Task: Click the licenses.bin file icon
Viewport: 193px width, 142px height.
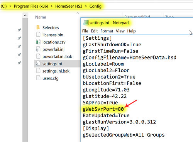Action: coord(38,35)
